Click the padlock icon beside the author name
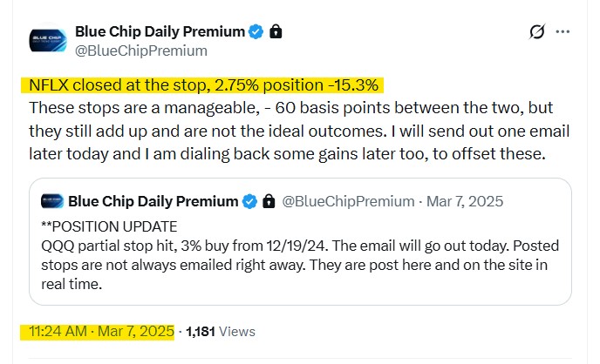Screen dimensions: 600x364 pos(276,32)
